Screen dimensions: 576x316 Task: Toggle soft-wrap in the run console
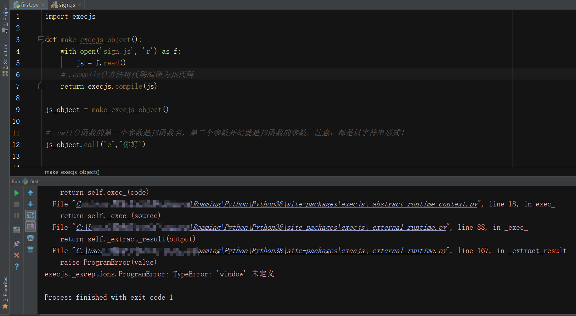[30, 215]
